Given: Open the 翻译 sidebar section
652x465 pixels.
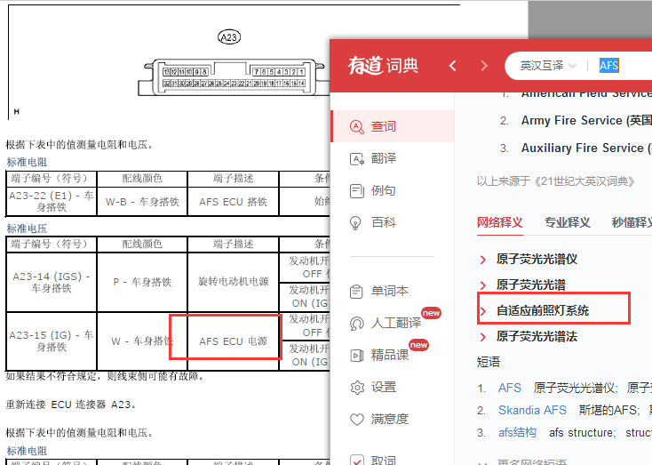Looking at the screenshot, I should pos(373,158).
